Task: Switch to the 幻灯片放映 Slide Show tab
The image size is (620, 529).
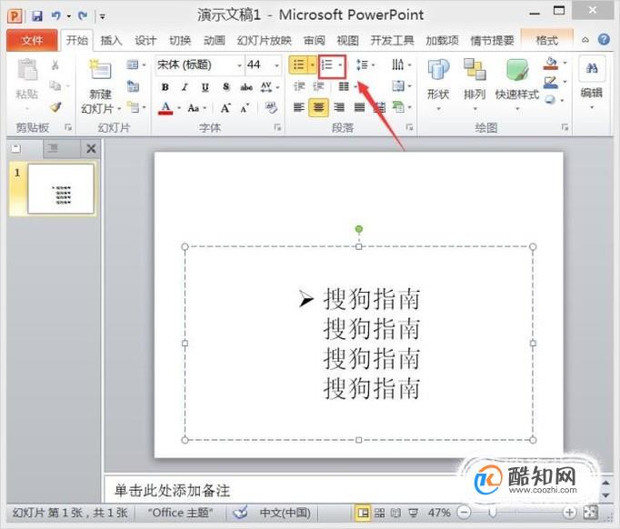Action: point(265,40)
